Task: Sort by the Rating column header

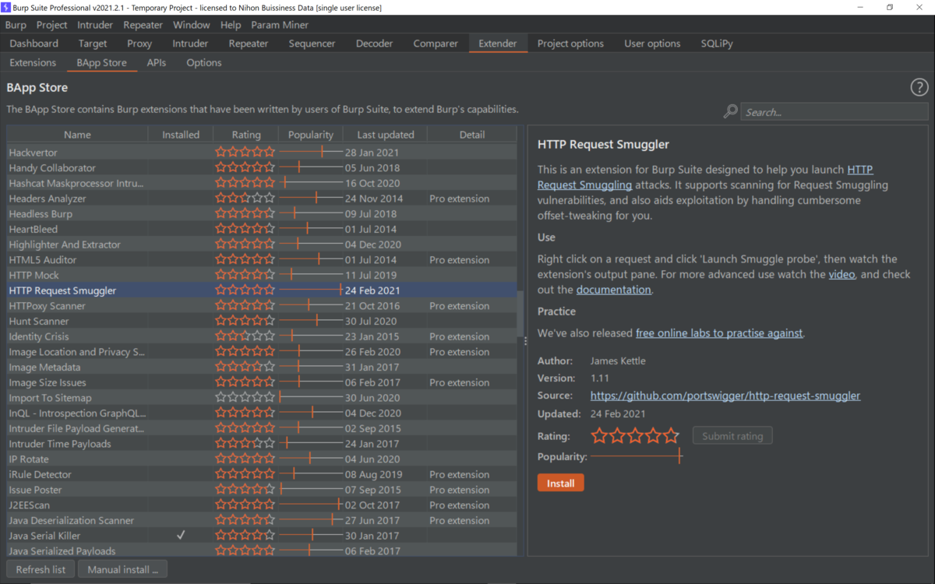Action: (x=246, y=135)
